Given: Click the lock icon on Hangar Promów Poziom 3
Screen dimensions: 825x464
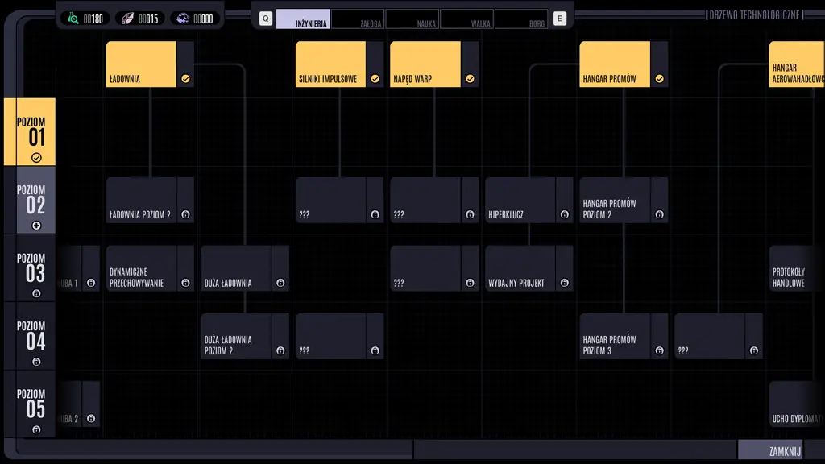Looking at the screenshot, I should tap(660, 350).
